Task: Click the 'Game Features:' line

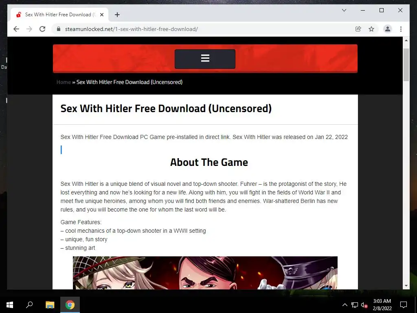Action: [81, 222]
